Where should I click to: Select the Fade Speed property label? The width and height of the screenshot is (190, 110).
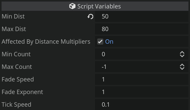pos(18,79)
